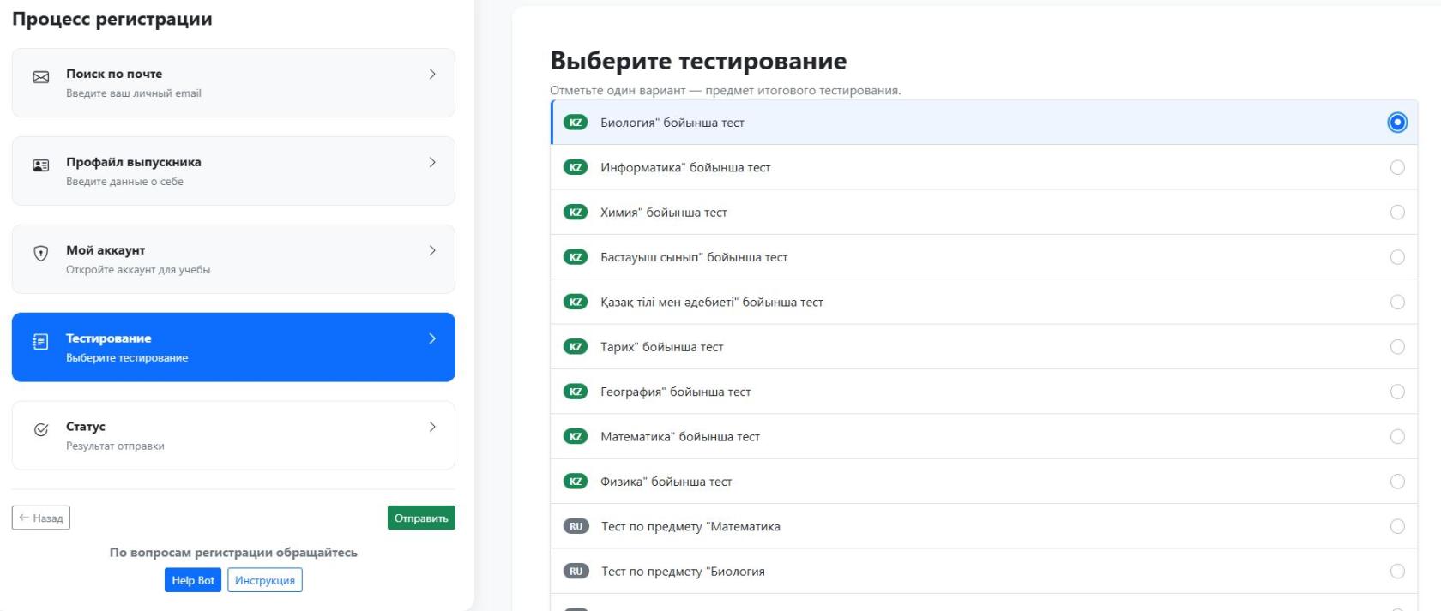
Task: Click the check circle icon beside Статус
Action: click(x=40, y=430)
